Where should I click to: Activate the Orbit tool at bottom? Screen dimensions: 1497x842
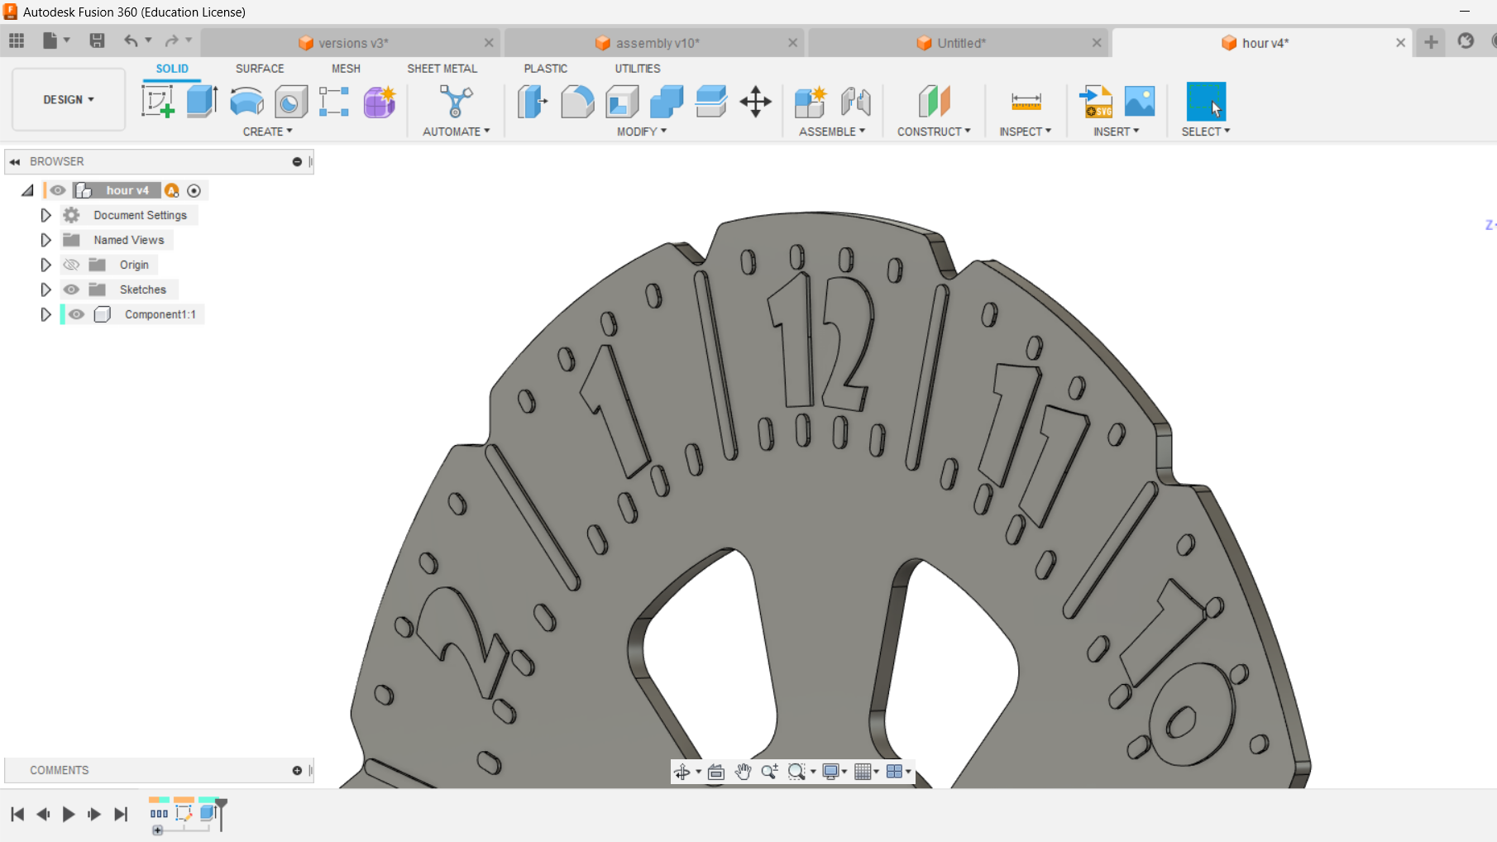[x=683, y=771]
